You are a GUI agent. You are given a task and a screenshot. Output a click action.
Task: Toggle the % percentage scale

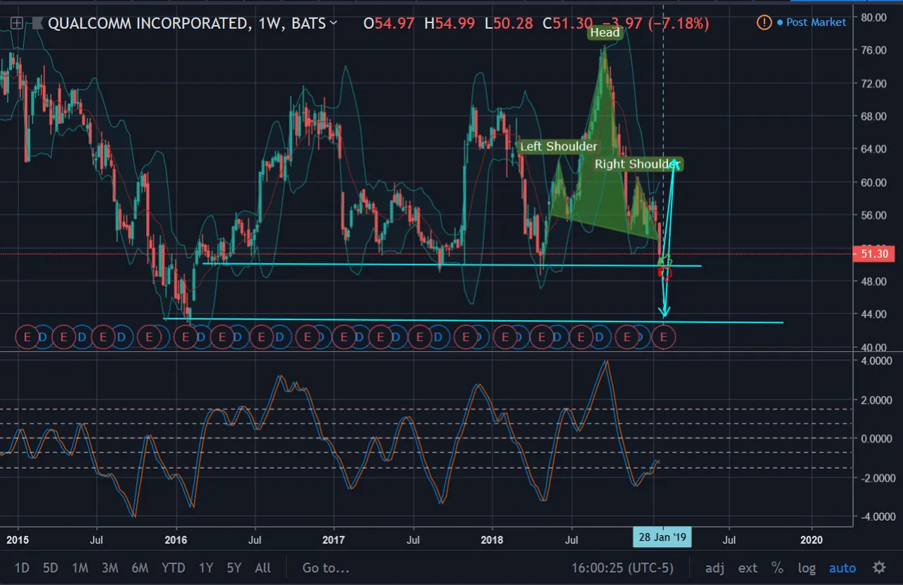tap(777, 568)
